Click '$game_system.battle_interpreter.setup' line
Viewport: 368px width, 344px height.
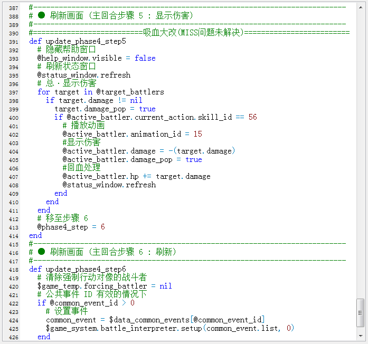point(170,328)
